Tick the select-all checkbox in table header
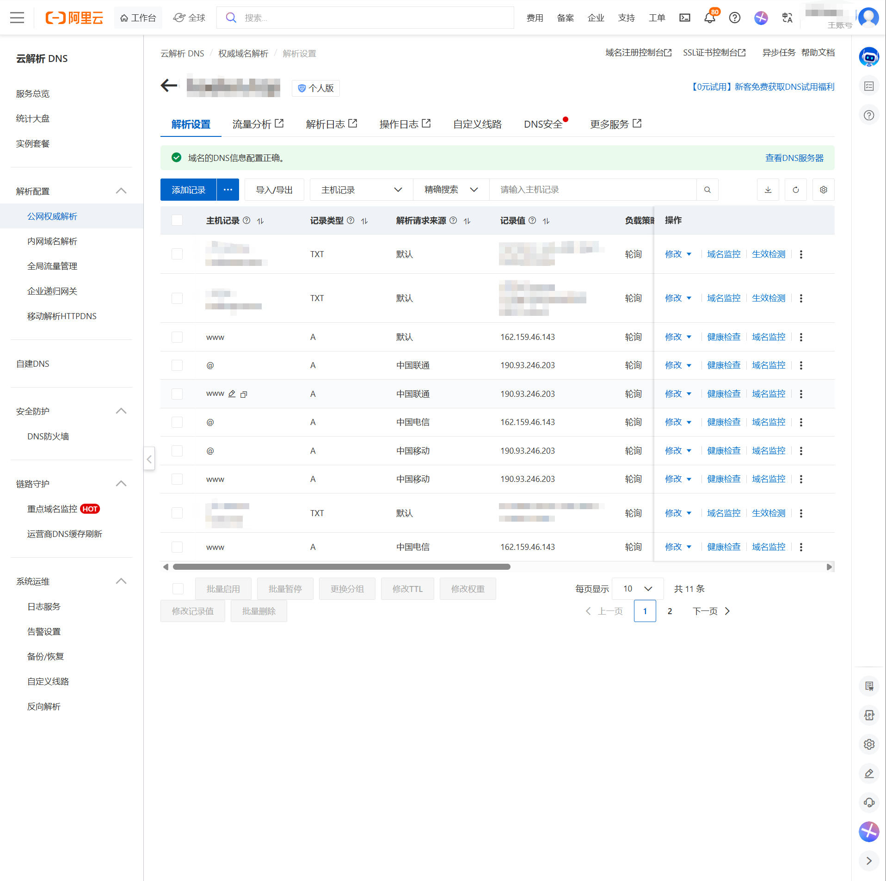Viewport: 886px width, 881px height. click(x=177, y=221)
